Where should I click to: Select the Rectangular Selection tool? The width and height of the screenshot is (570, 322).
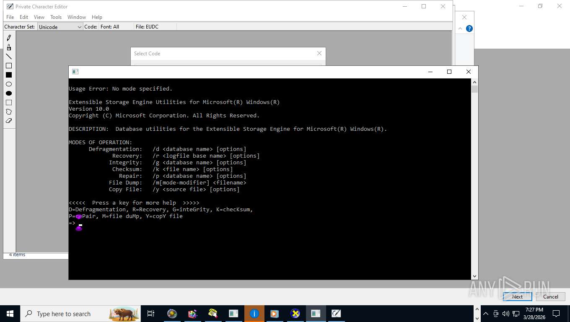(9, 103)
